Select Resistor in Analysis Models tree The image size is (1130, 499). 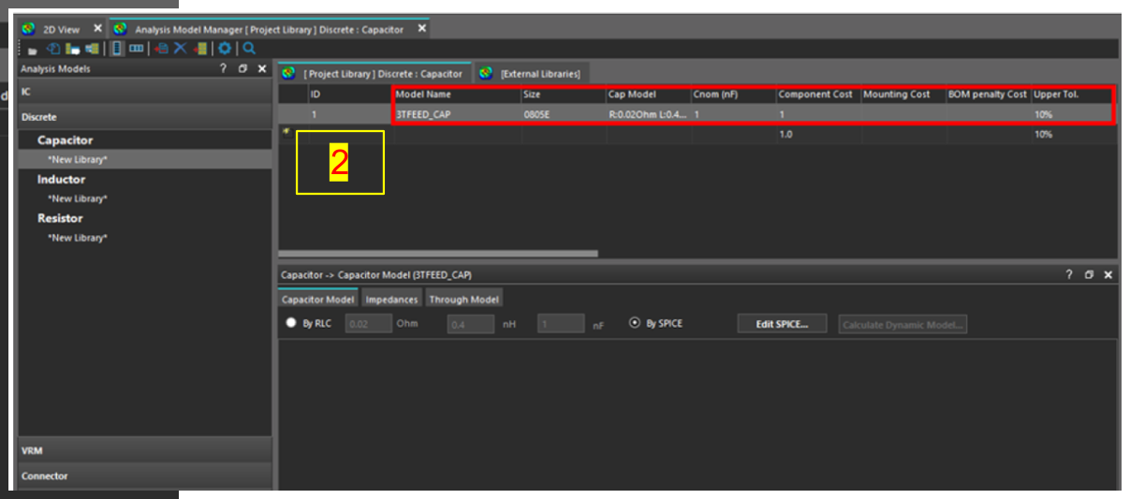(x=60, y=218)
